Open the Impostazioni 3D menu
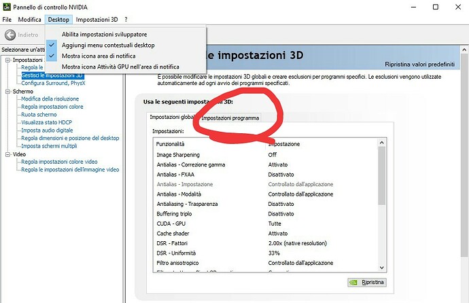Viewport: 469px width, 303px height. pos(97,20)
